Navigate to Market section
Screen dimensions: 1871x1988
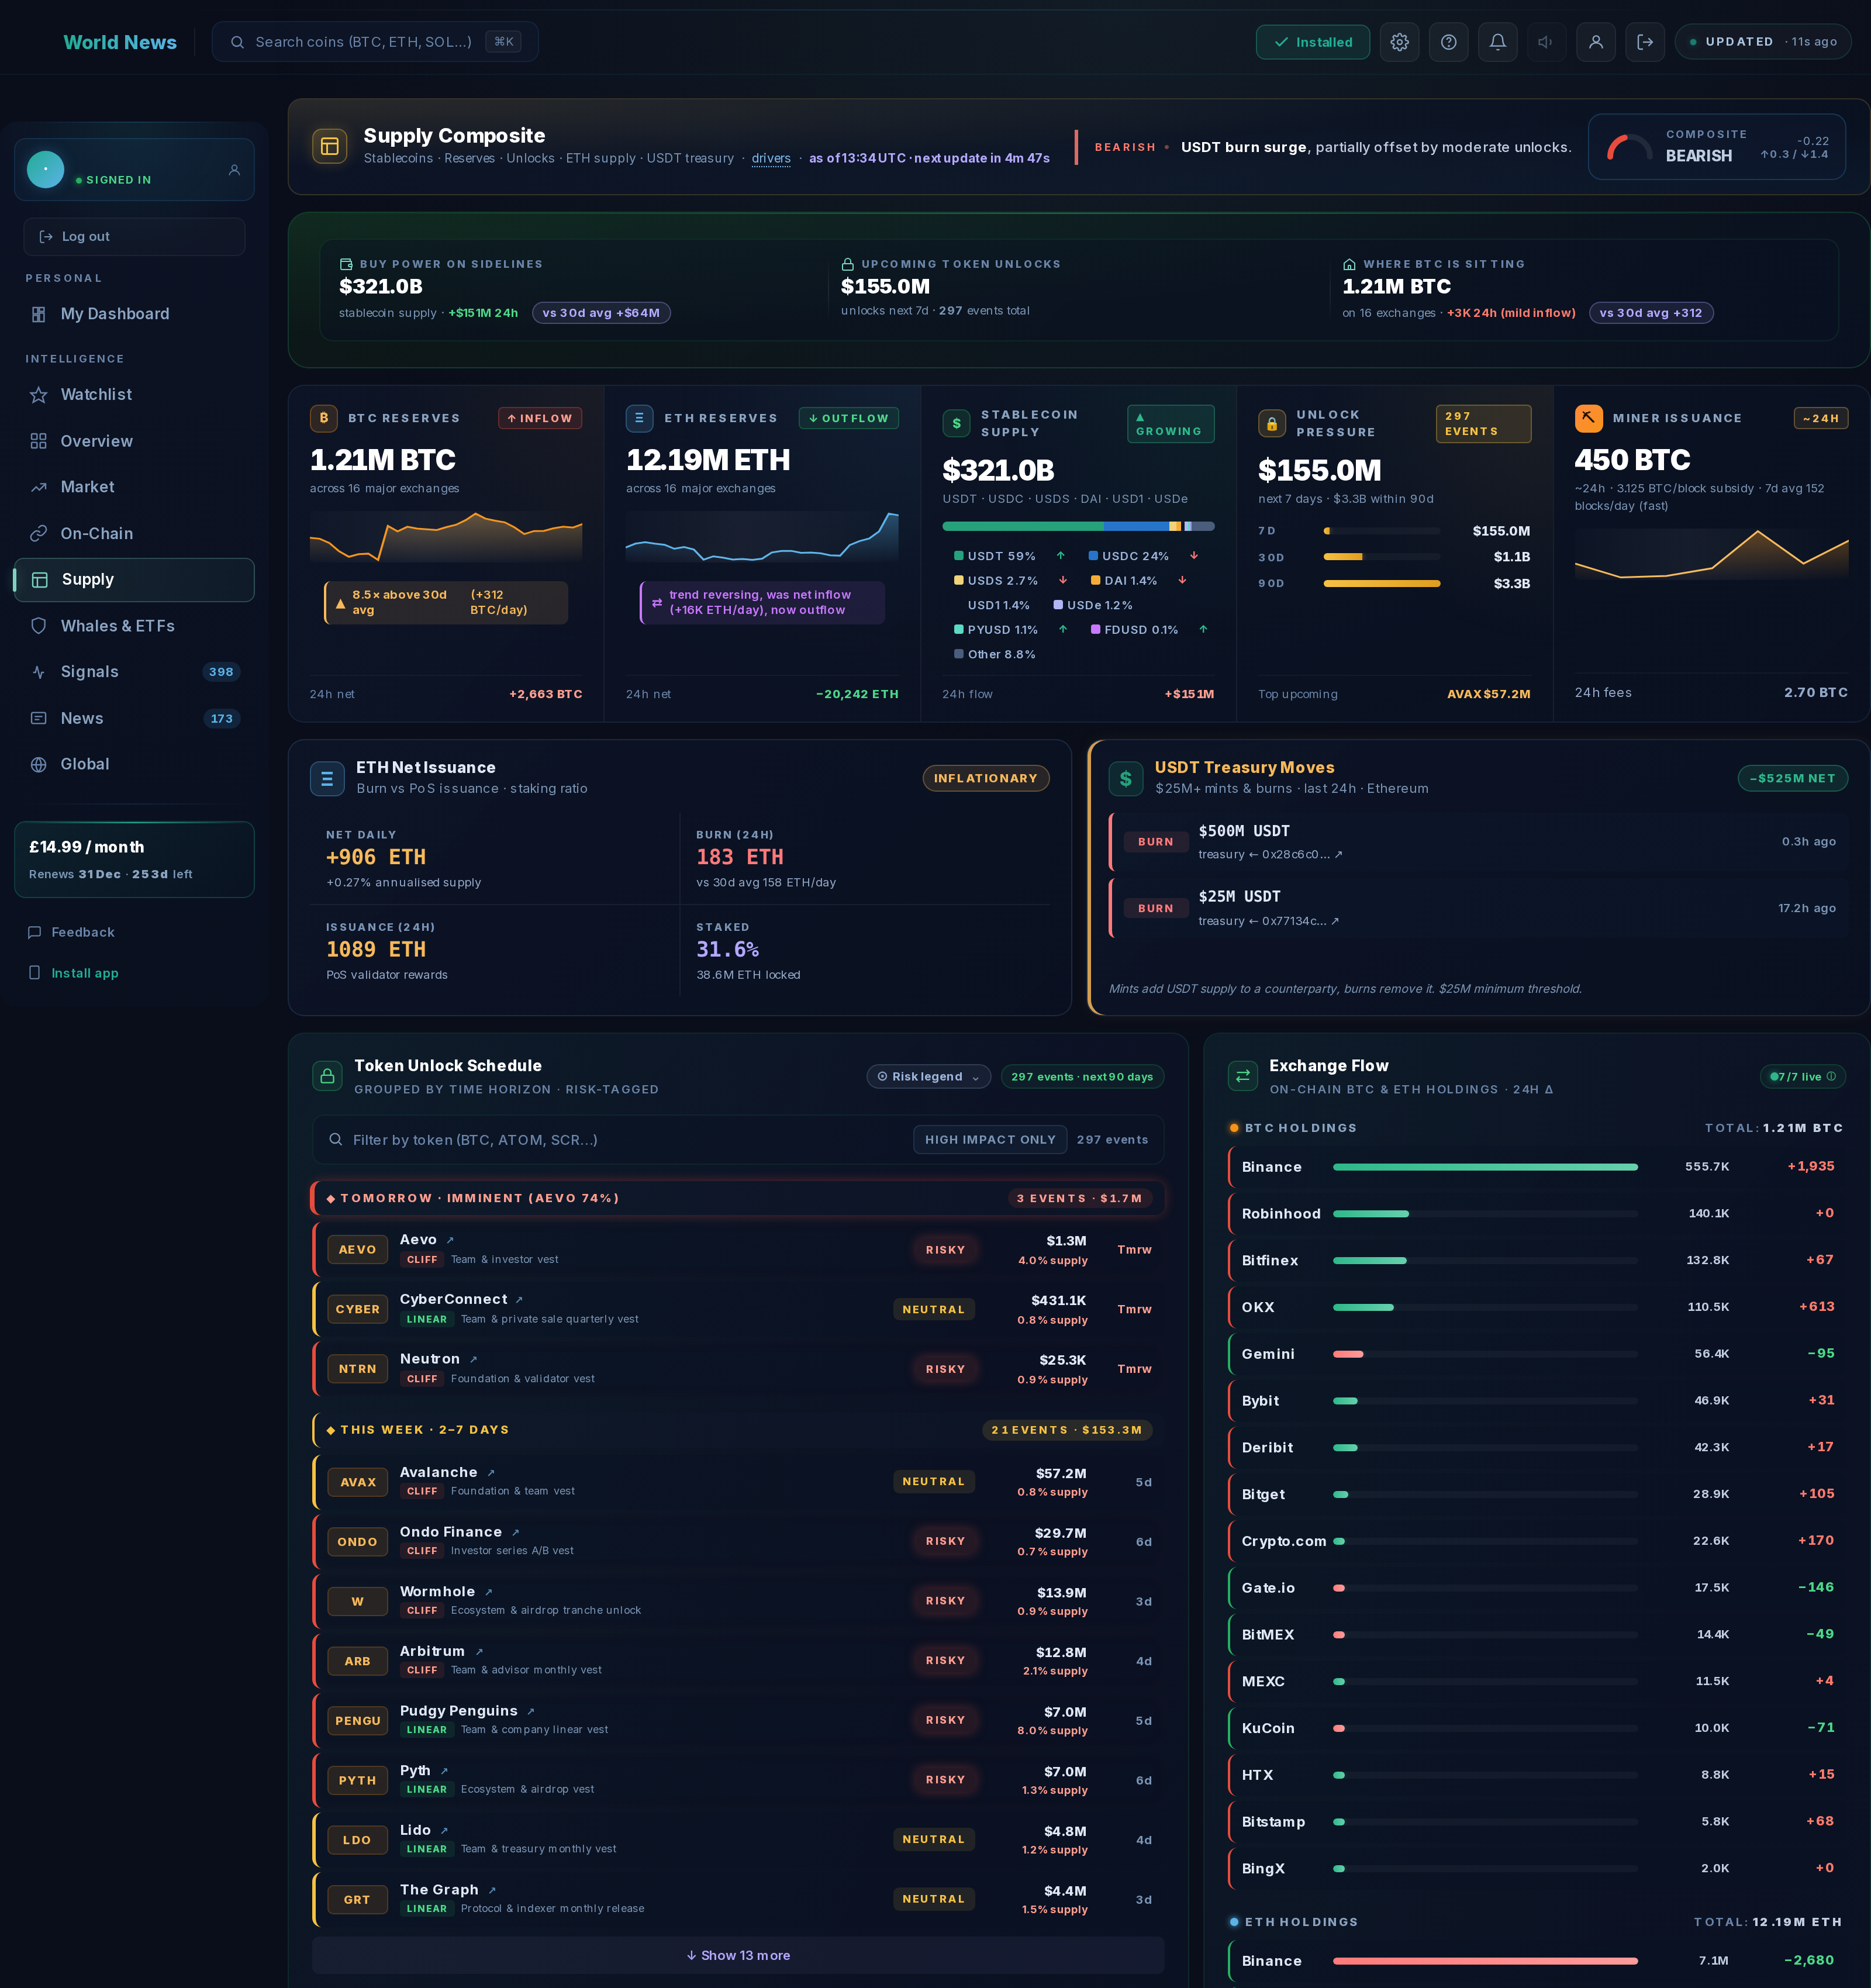tap(134, 487)
